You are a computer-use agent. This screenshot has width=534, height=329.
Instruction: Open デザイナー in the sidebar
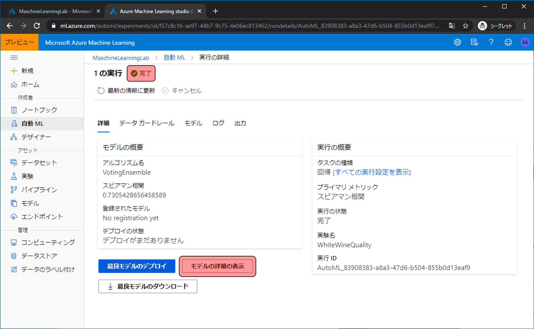pyautogui.click(x=36, y=137)
